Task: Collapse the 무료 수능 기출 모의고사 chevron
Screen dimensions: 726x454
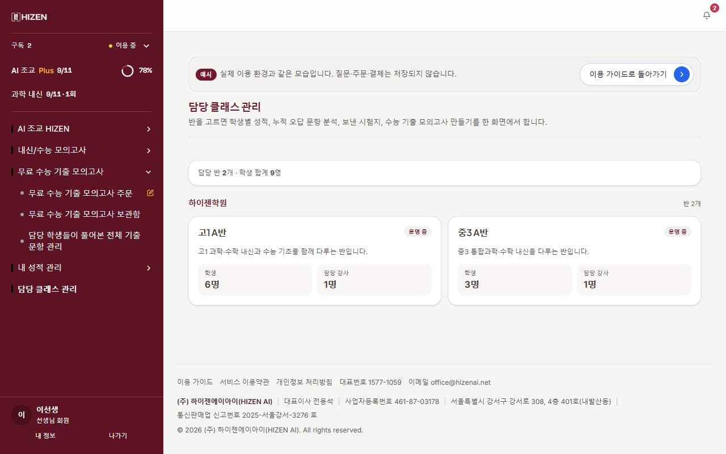Action: (x=149, y=172)
